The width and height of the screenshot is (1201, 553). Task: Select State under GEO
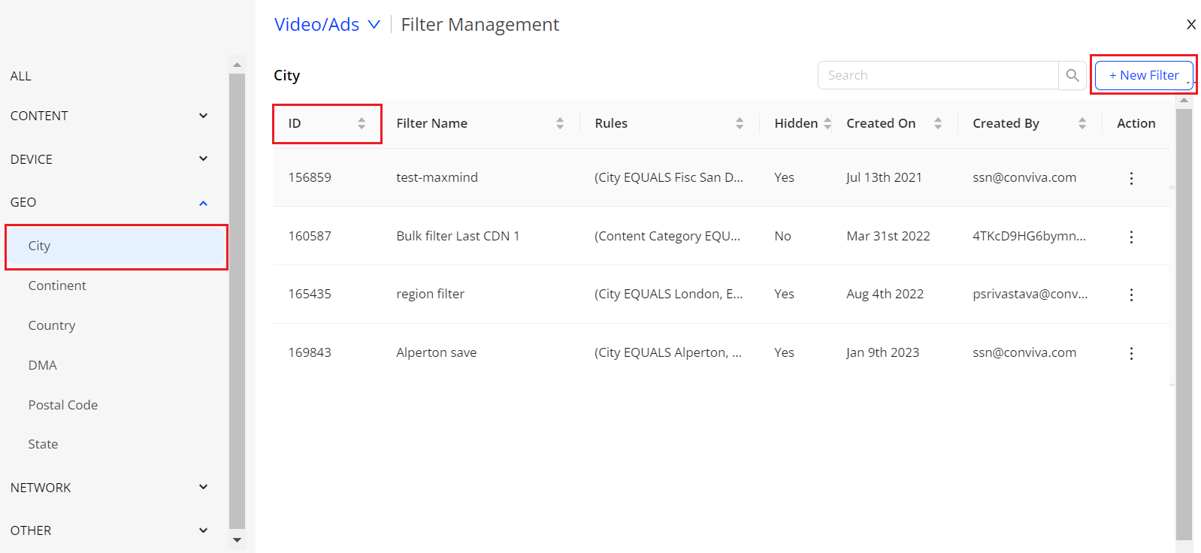point(43,444)
